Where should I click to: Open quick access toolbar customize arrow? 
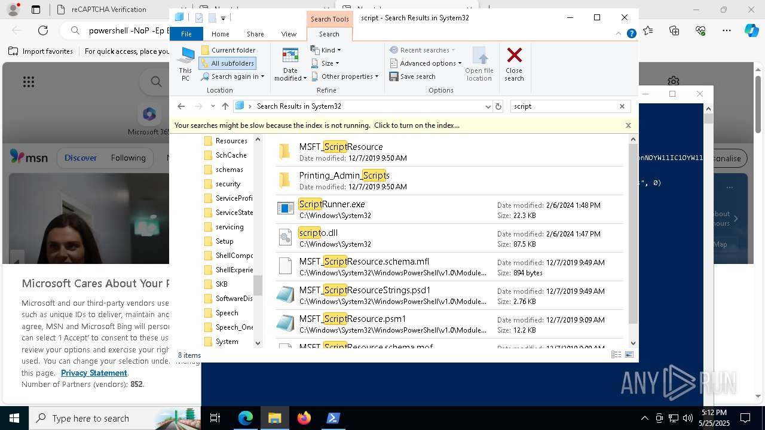(x=224, y=19)
